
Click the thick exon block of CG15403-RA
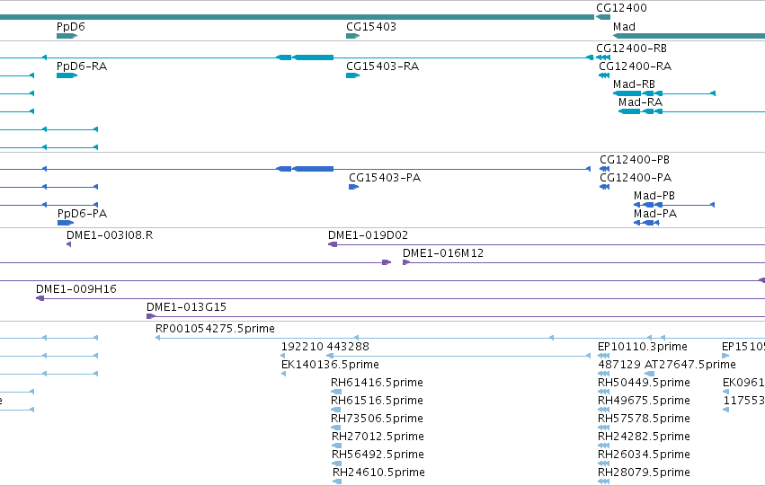coord(352,75)
